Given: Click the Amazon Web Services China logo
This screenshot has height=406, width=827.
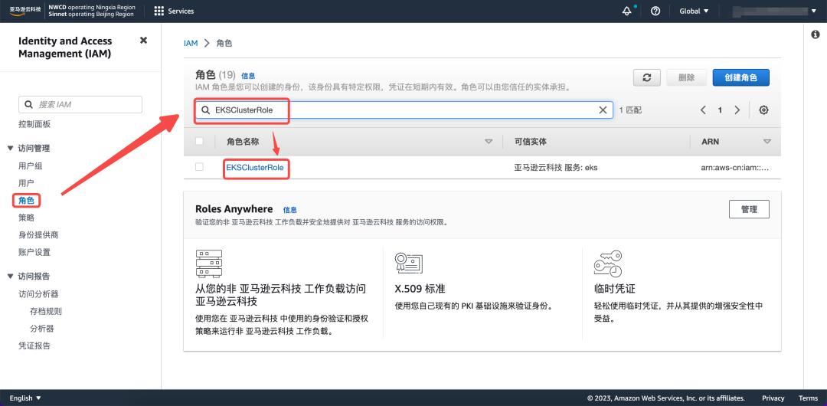Looking at the screenshot, I should click(25, 11).
